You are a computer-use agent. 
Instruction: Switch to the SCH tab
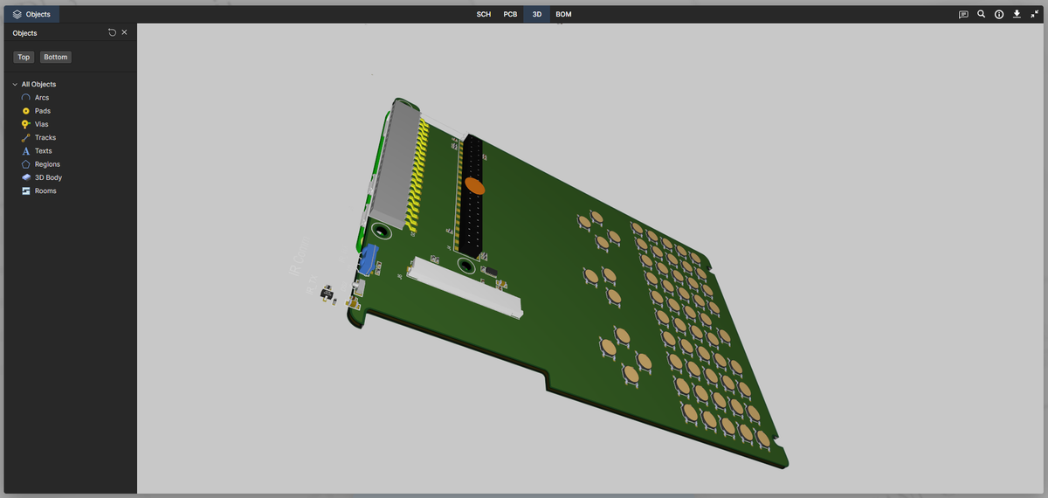click(x=483, y=15)
